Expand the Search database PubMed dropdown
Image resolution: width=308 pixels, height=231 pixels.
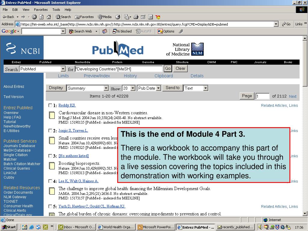coord(63,69)
